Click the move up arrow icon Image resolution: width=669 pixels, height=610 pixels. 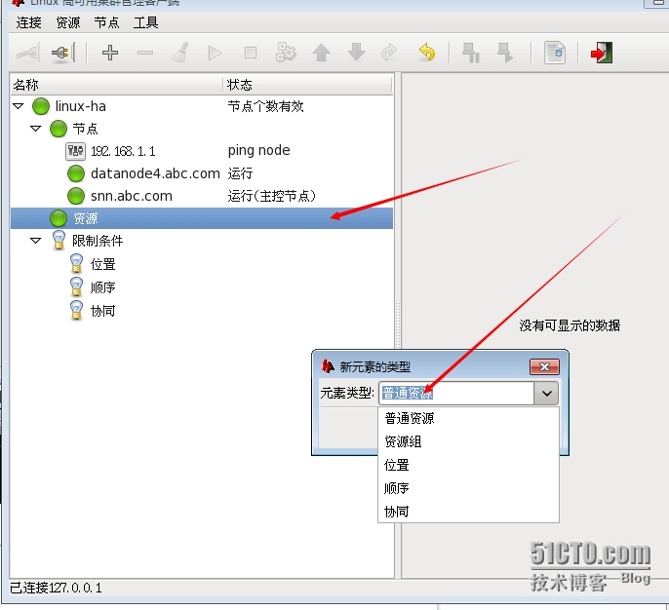pyautogui.click(x=321, y=53)
